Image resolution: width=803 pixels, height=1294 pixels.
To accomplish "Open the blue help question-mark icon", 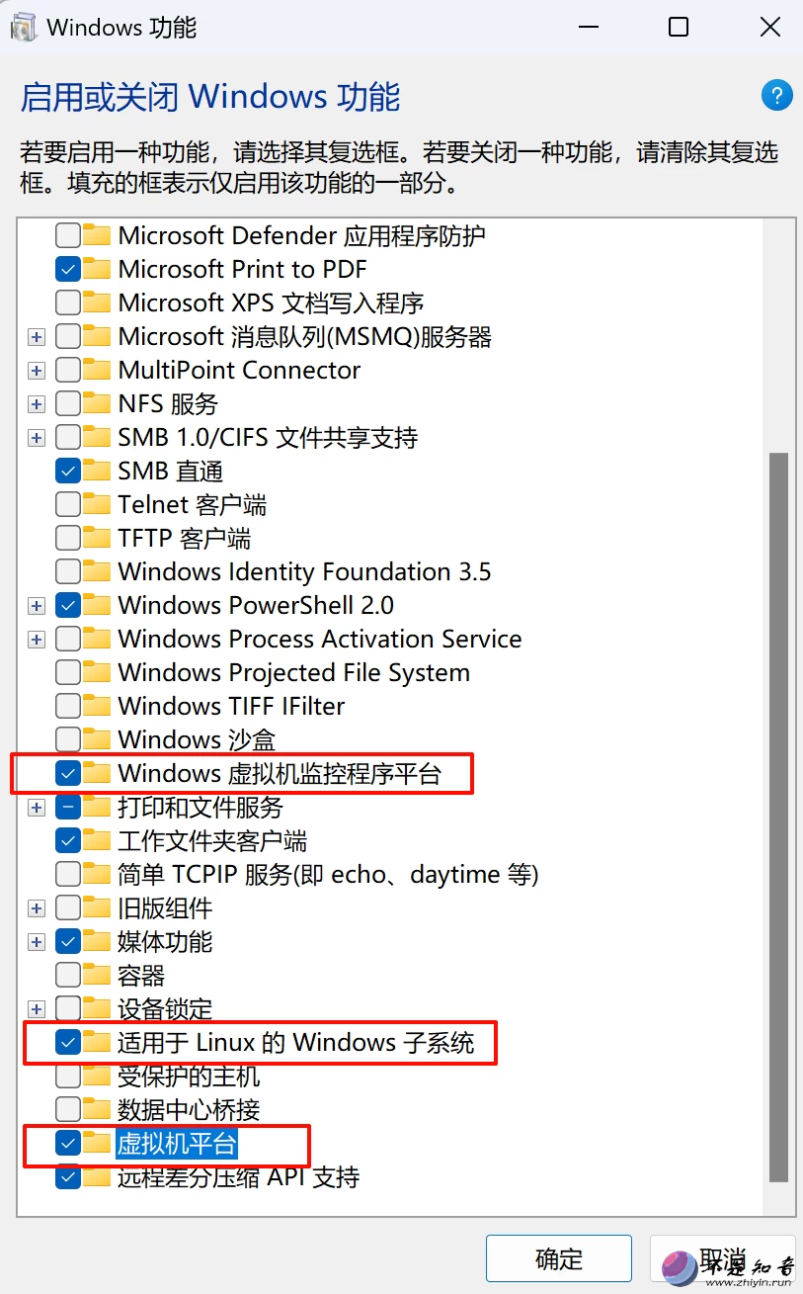I will click(777, 96).
